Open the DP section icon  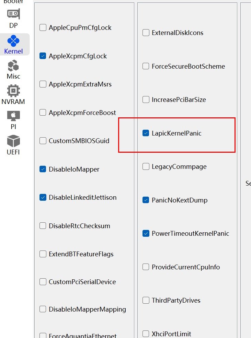[x=13, y=14]
